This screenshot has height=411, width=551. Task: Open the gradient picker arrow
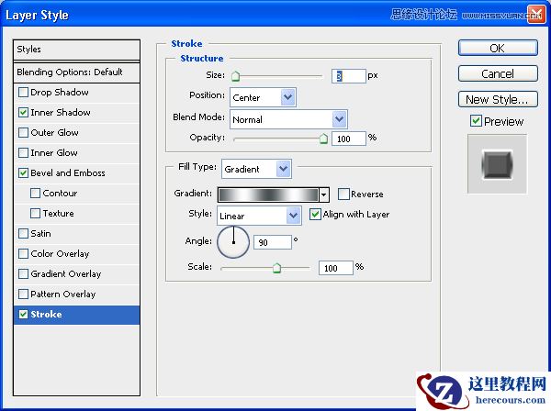click(324, 194)
